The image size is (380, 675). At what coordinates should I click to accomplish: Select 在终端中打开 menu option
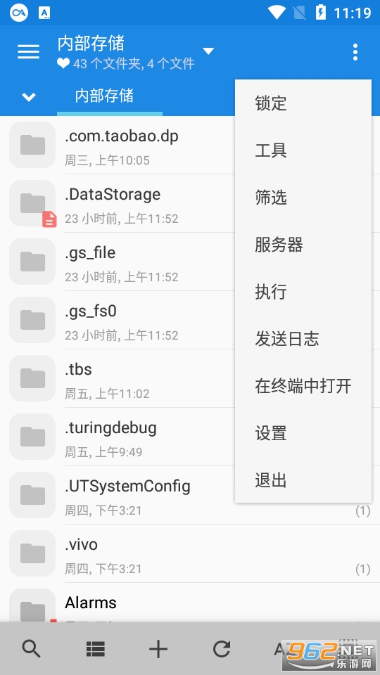(x=303, y=386)
